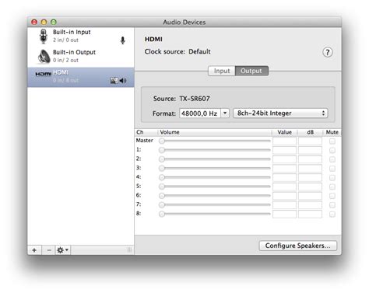
Task: Click the HDMI row sound-output speaker indicator
Action: [x=123, y=81]
